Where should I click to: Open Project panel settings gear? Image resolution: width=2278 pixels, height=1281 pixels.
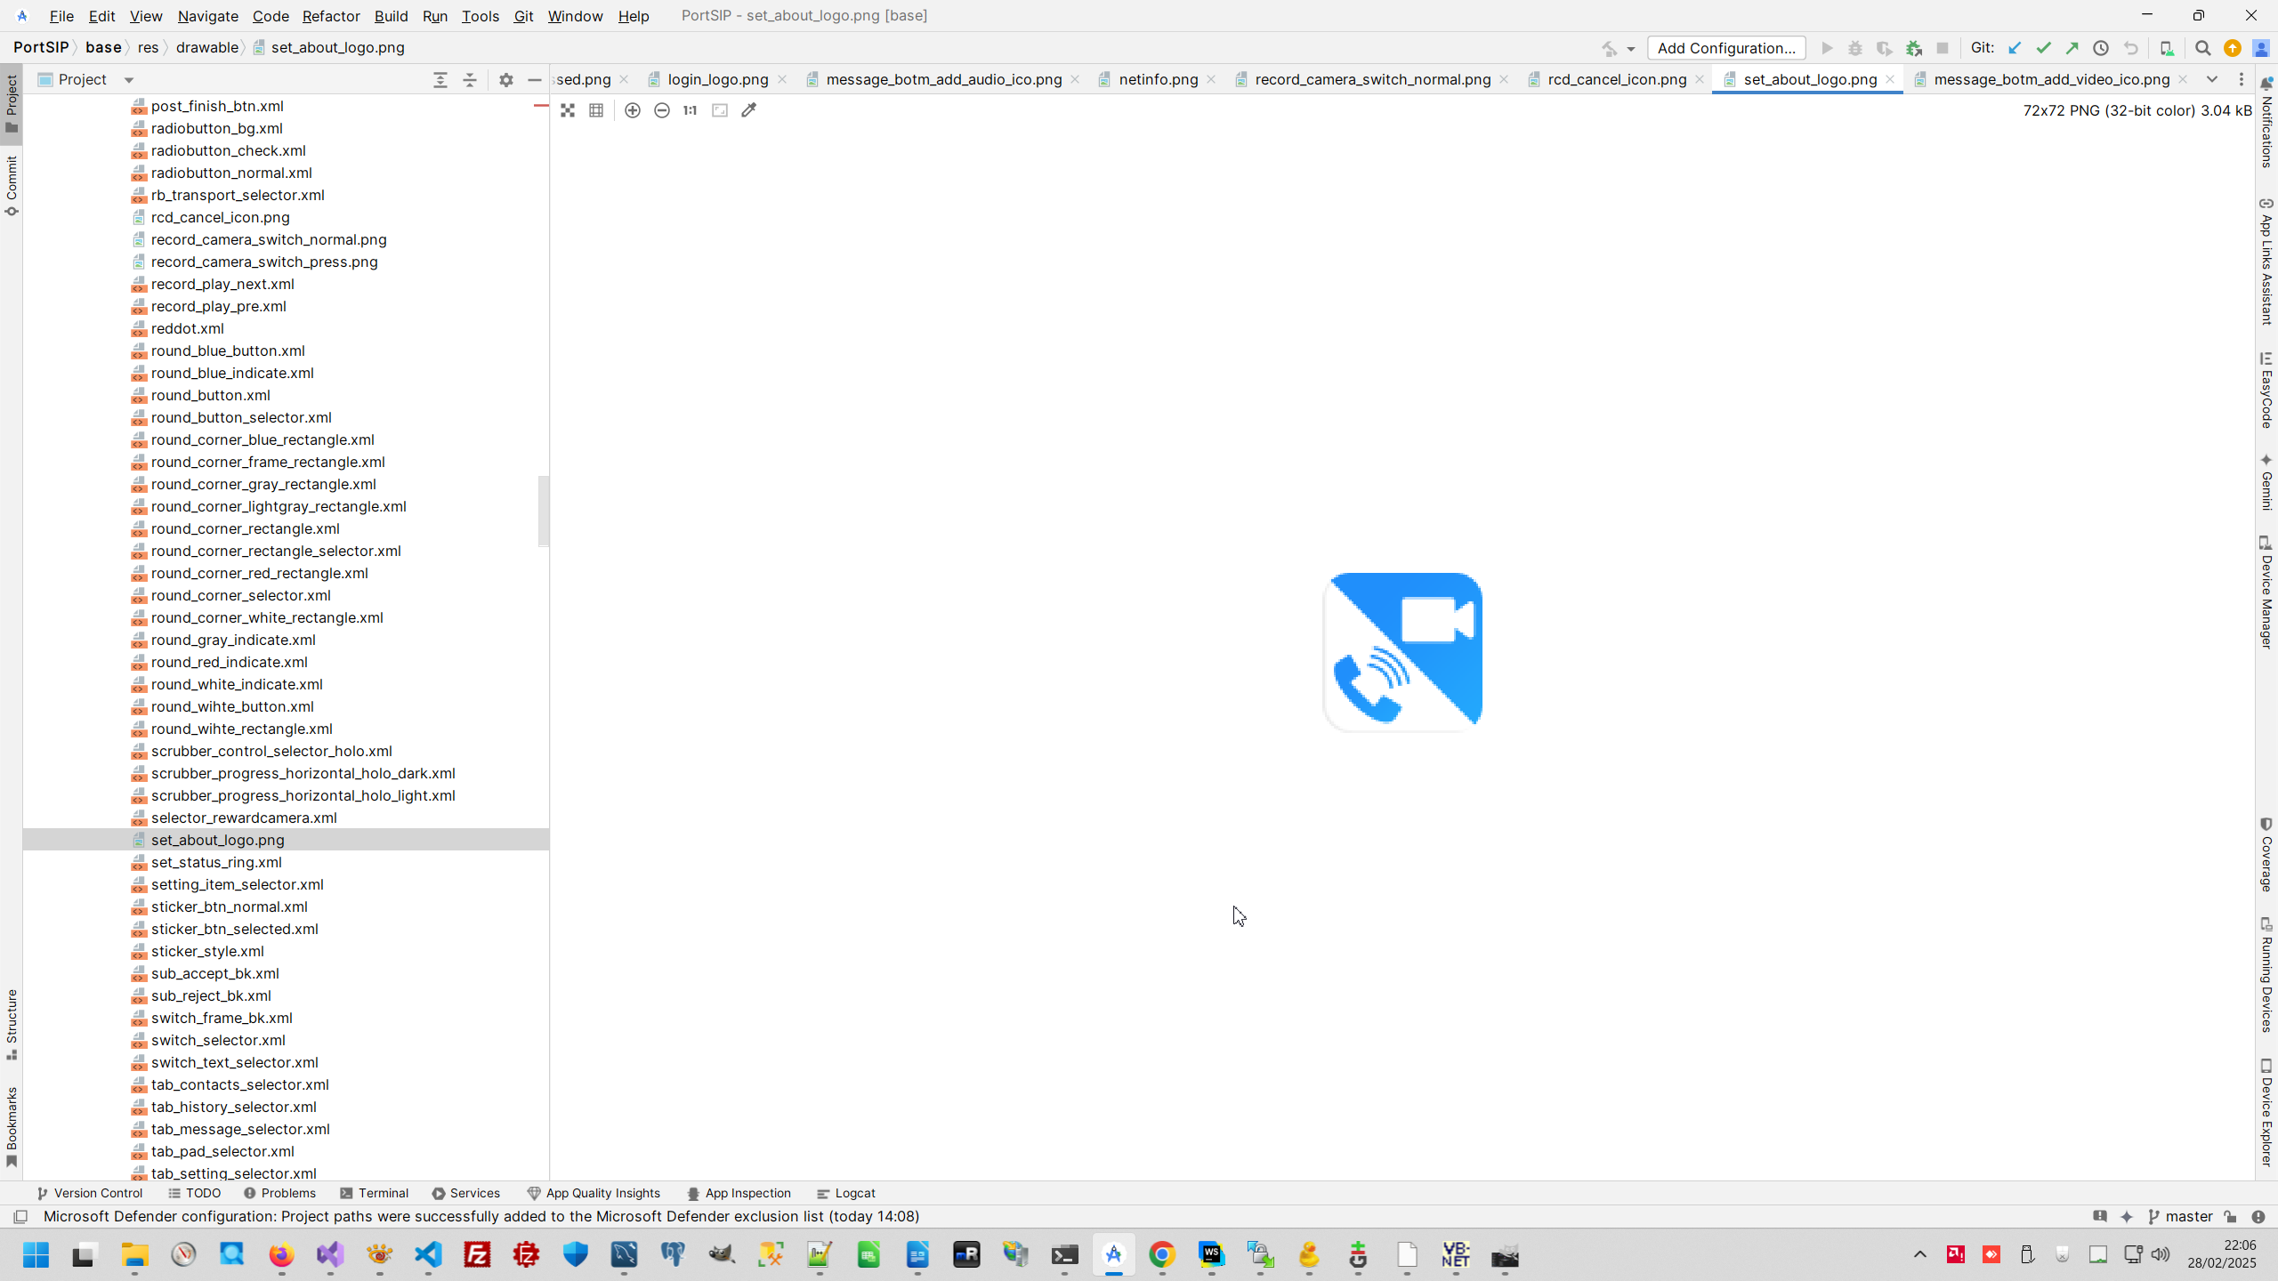coord(506,80)
